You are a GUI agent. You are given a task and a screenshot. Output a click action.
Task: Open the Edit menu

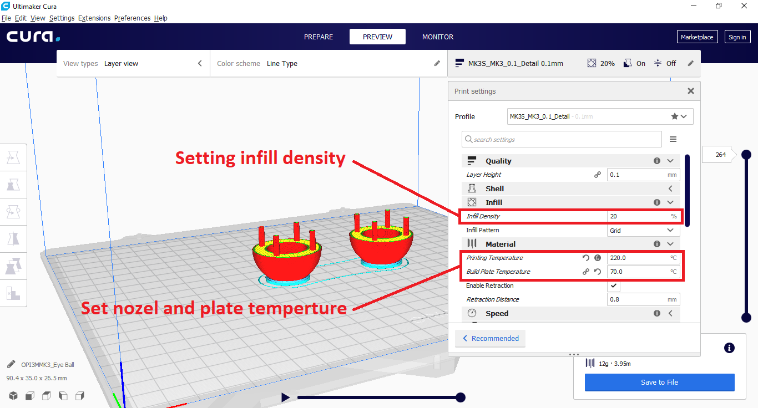pyautogui.click(x=21, y=18)
